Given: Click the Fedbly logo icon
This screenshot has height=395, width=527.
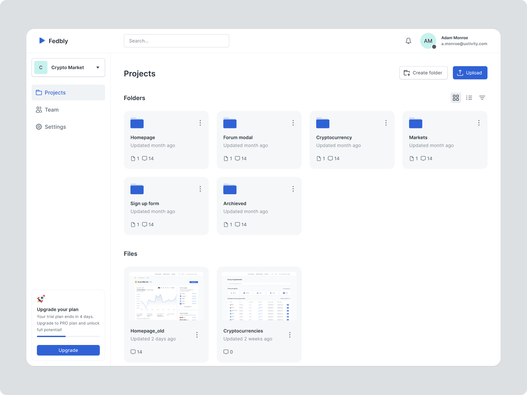Looking at the screenshot, I should tap(42, 40).
